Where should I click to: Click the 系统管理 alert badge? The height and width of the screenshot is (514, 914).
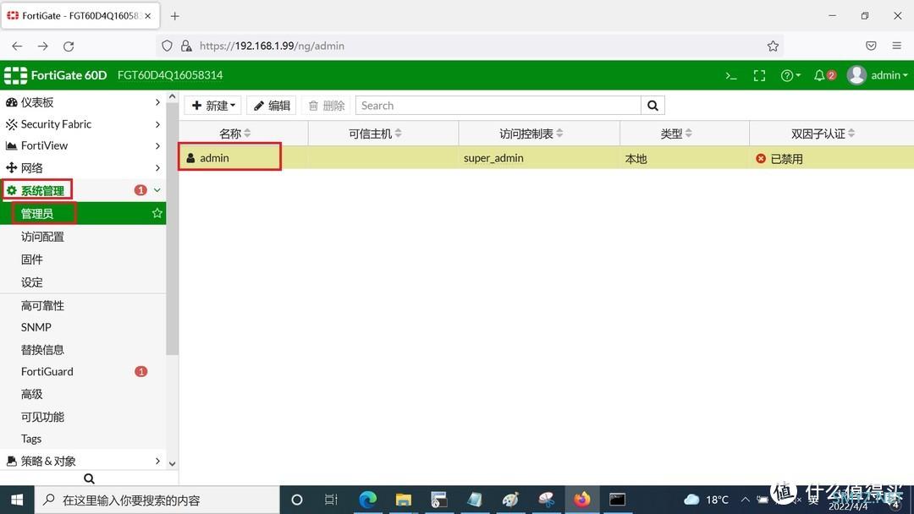[x=140, y=190]
